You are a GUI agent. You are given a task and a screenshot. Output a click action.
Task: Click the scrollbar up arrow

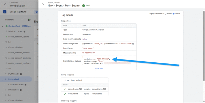click(x=204, y=10)
